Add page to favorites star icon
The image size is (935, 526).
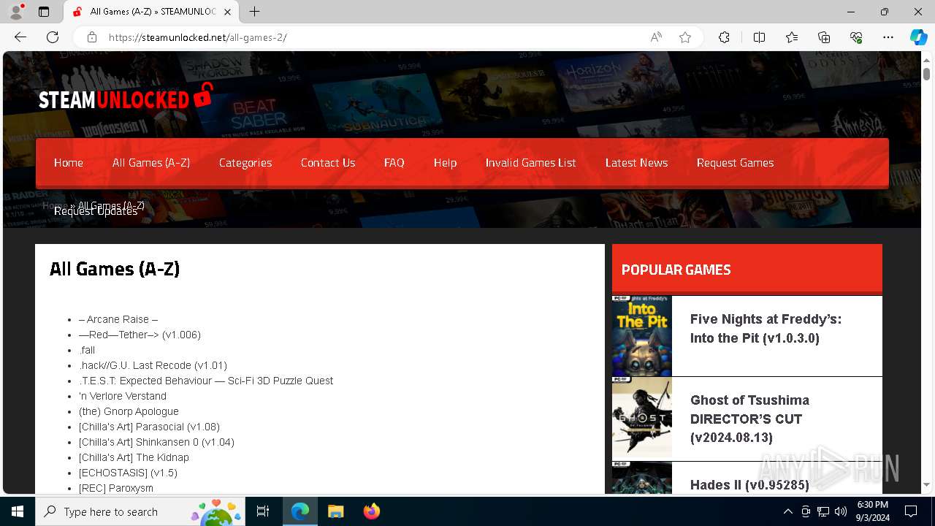tap(685, 37)
